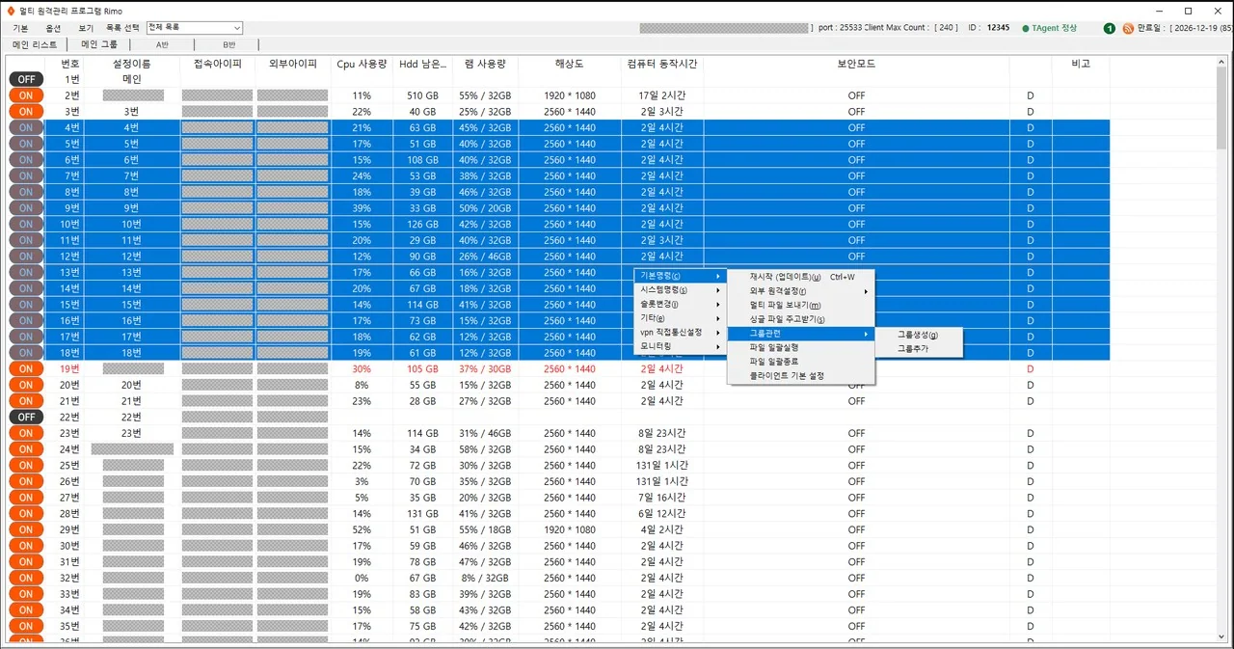Sort by the Cpu 사용량 column header

pyautogui.click(x=362, y=64)
